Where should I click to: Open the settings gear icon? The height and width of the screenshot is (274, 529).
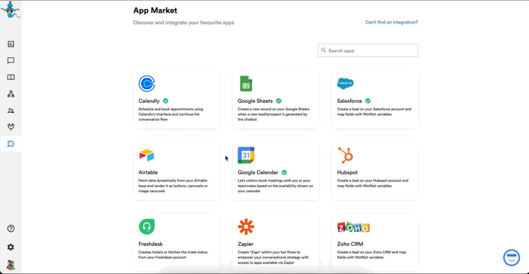click(x=11, y=247)
